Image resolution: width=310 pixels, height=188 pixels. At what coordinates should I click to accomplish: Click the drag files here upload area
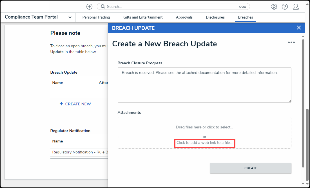(x=204, y=127)
